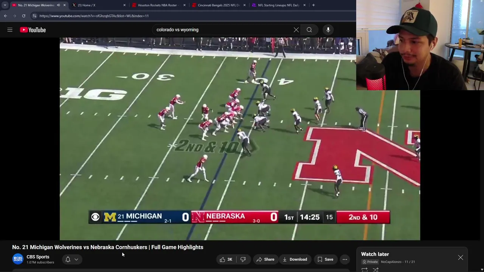
Task: Switch to NFL Starting Lineups tab
Action: tap(278, 5)
